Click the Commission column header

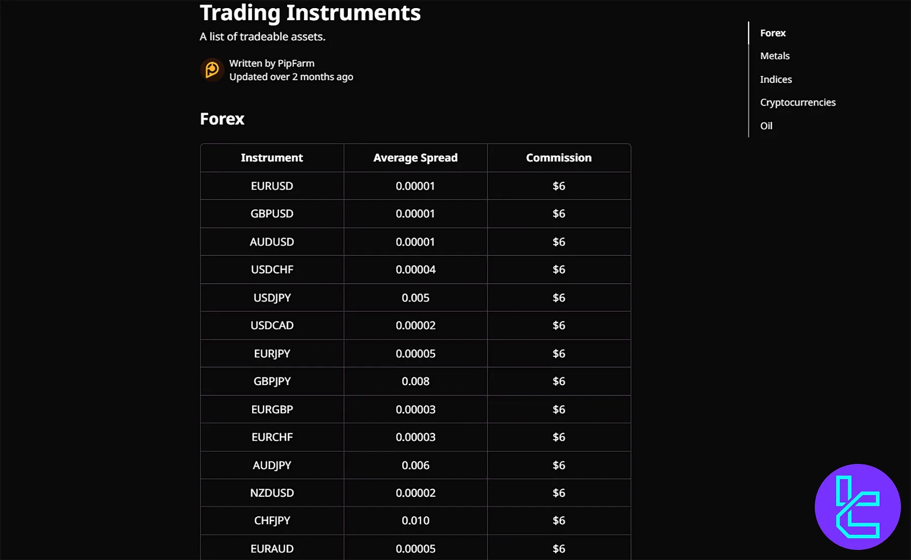[558, 158]
